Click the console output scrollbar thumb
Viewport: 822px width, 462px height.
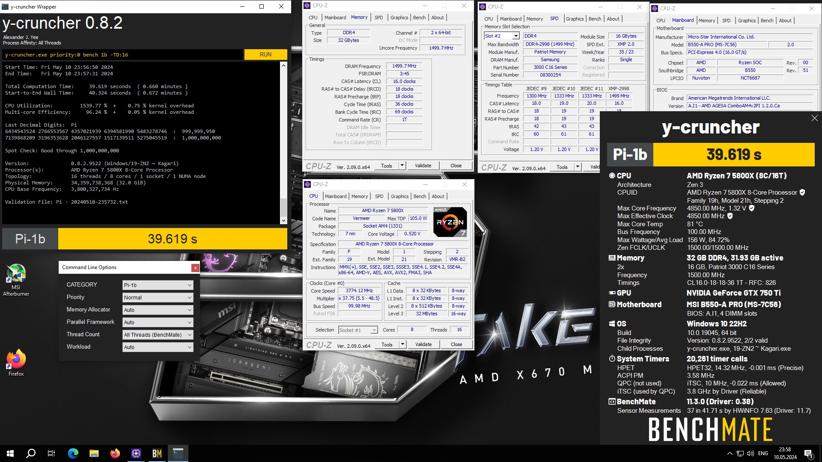point(283,207)
